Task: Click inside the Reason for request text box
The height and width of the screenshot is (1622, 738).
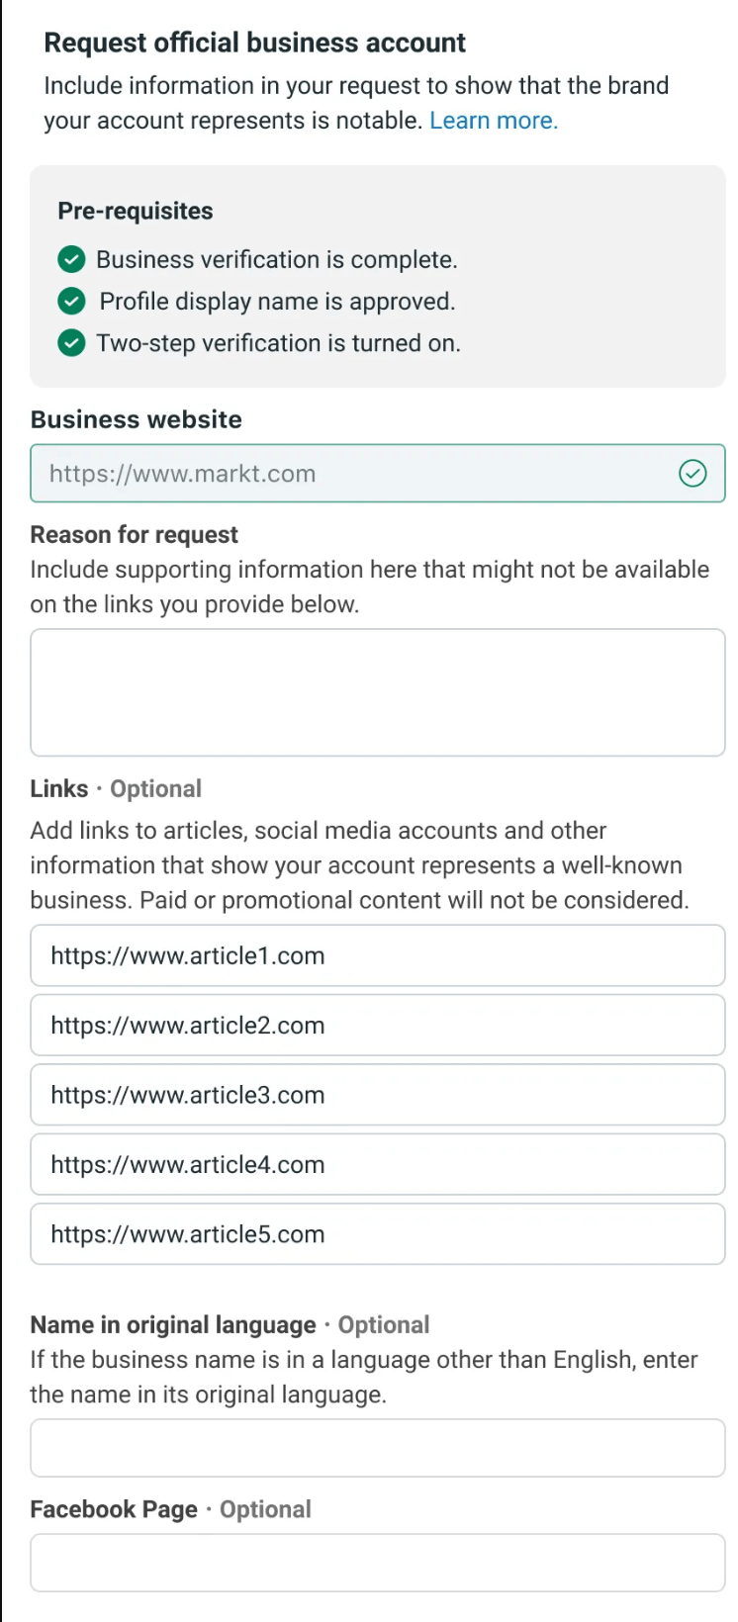Action: [x=376, y=692]
